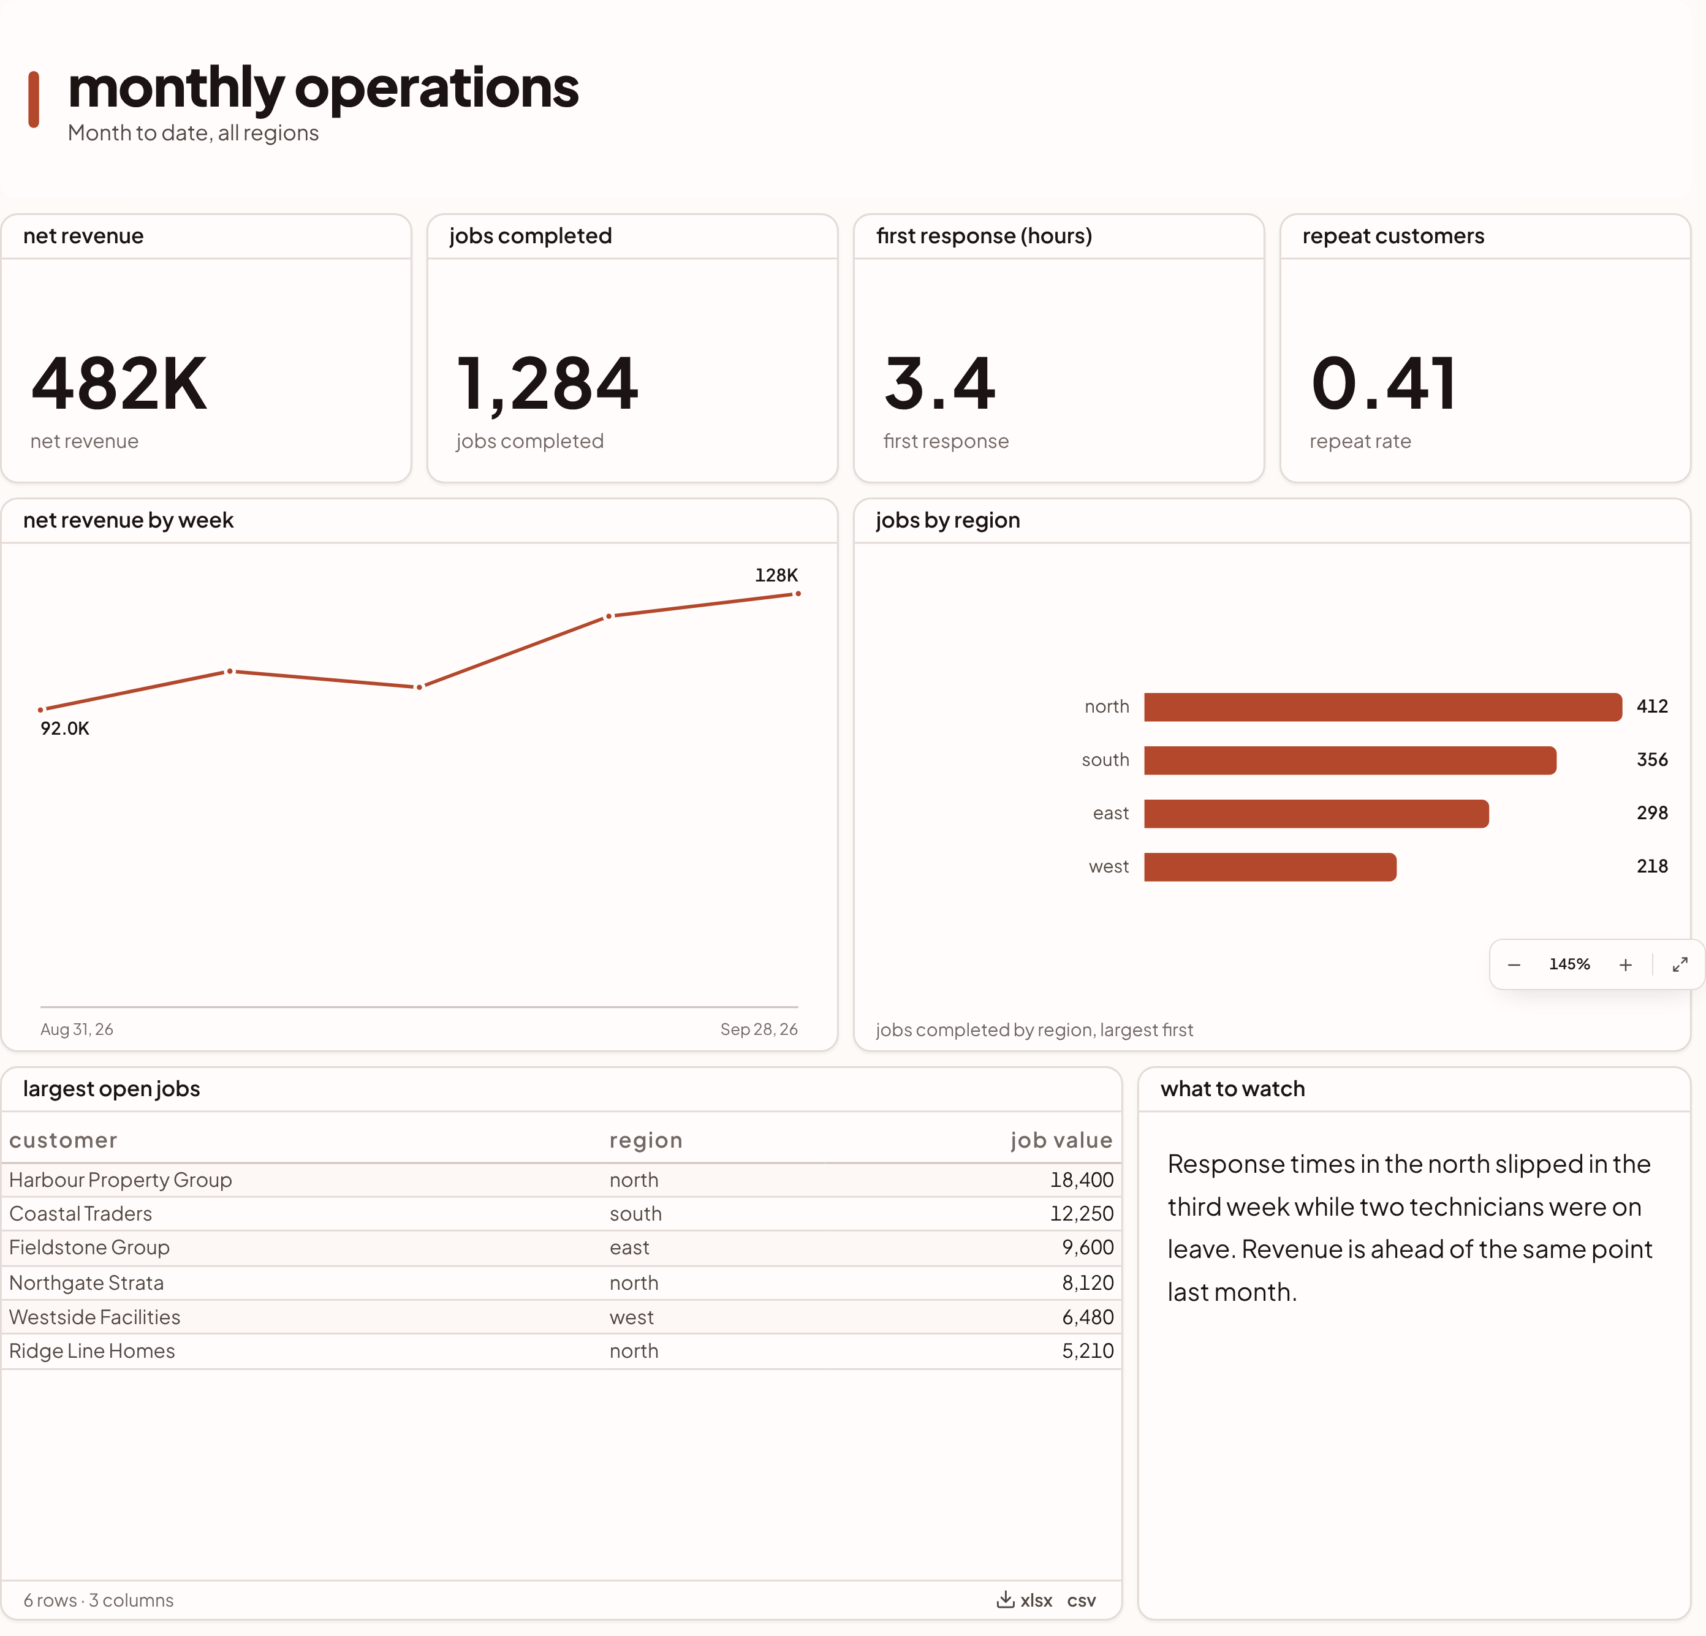This screenshot has width=1706, height=1636.
Task: Zoom in with the plus icon
Action: coord(1625,964)
